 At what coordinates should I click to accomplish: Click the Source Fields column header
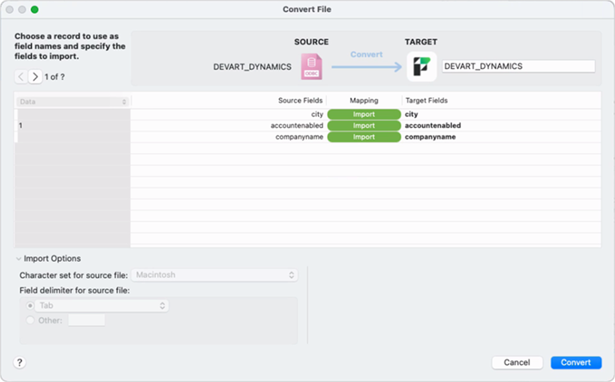(x=300, y=101)
